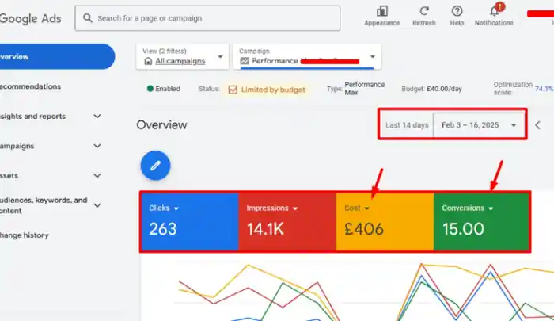554x321 pixels.
Task: Open the Clicks metric dropdown arrow
Action: click(x=176, y=208)
